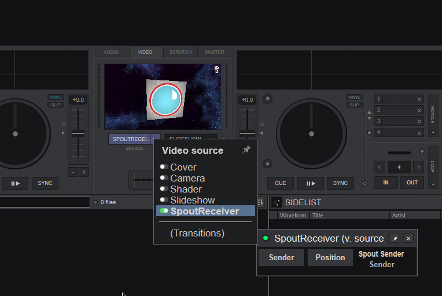
Task: Toggle SLIP mode on right deck
Action: click(354, 105)
